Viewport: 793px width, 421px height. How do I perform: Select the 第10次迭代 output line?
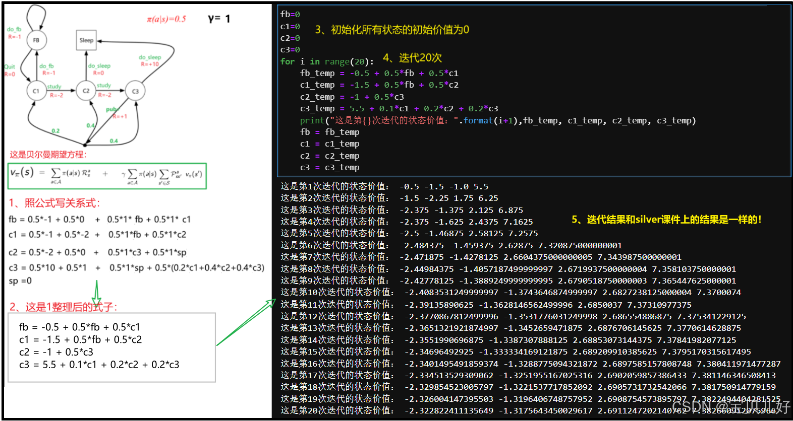coord(511,292)
